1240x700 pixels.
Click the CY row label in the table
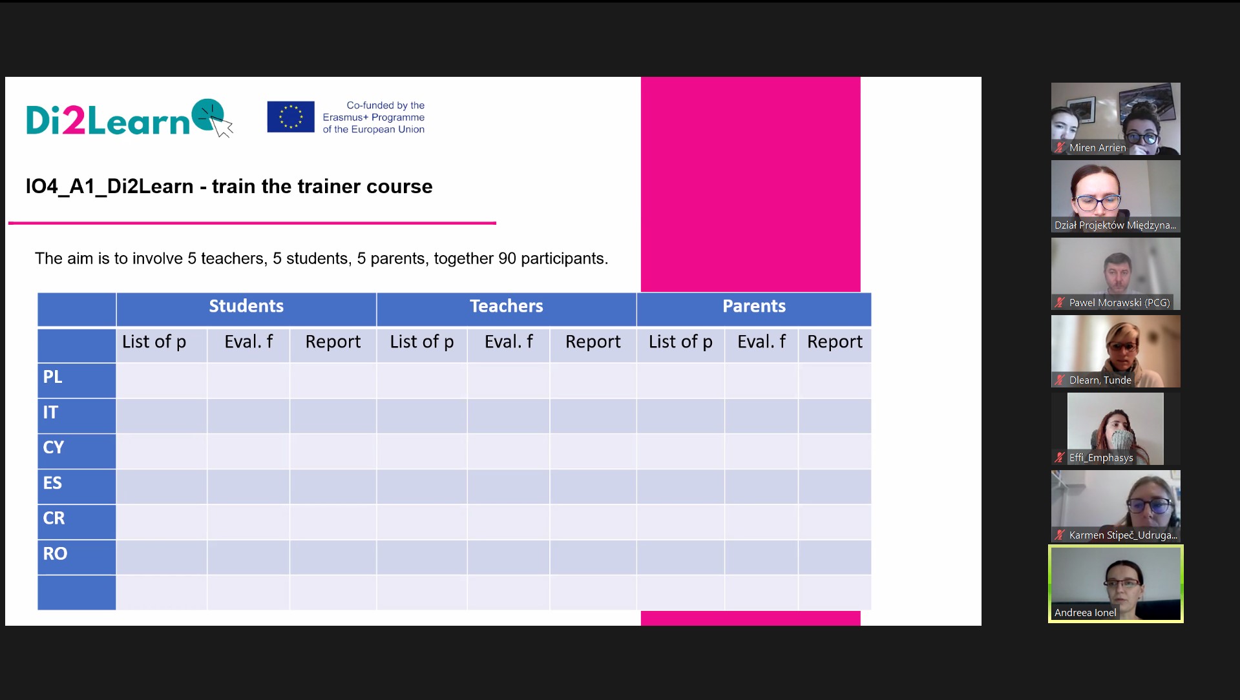pos(54,448)
